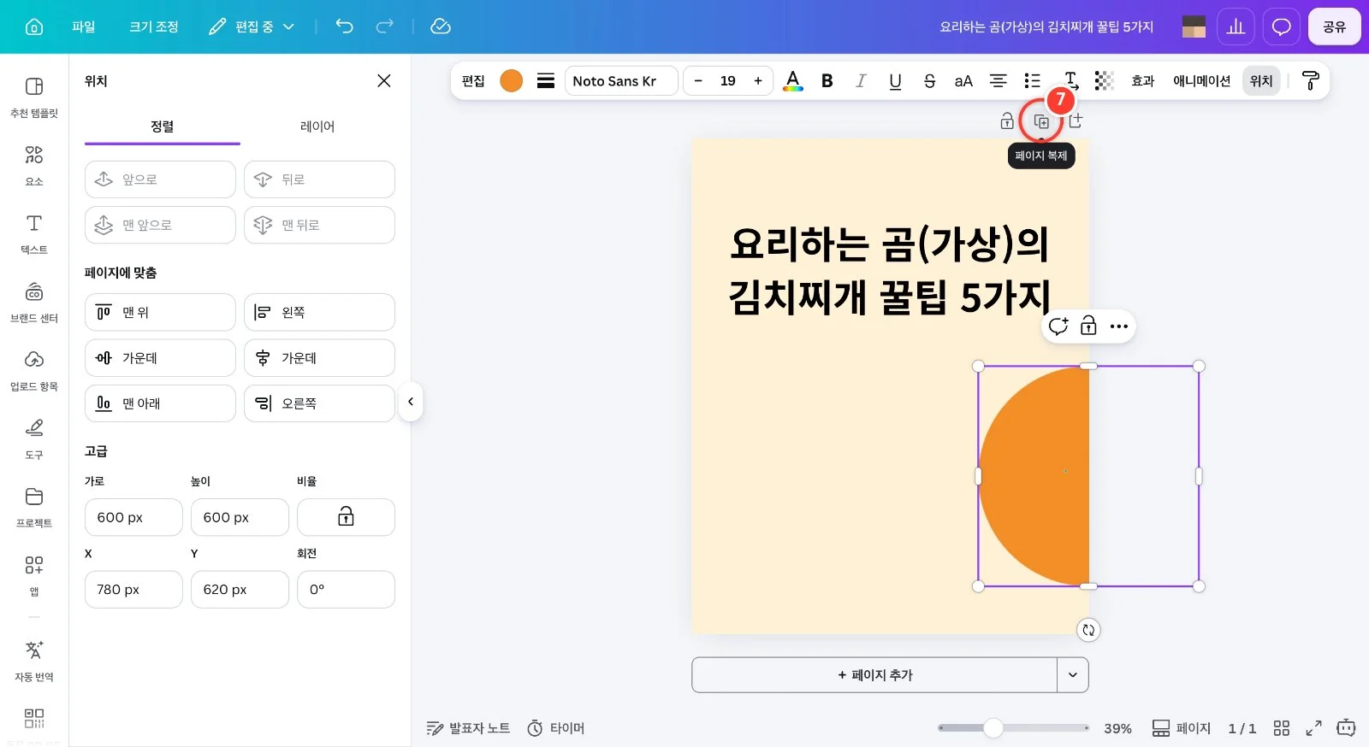The width and height of the screenshot is (1369, 747).
Task: Open 도구 drawing tools panel
Action: 34,438
